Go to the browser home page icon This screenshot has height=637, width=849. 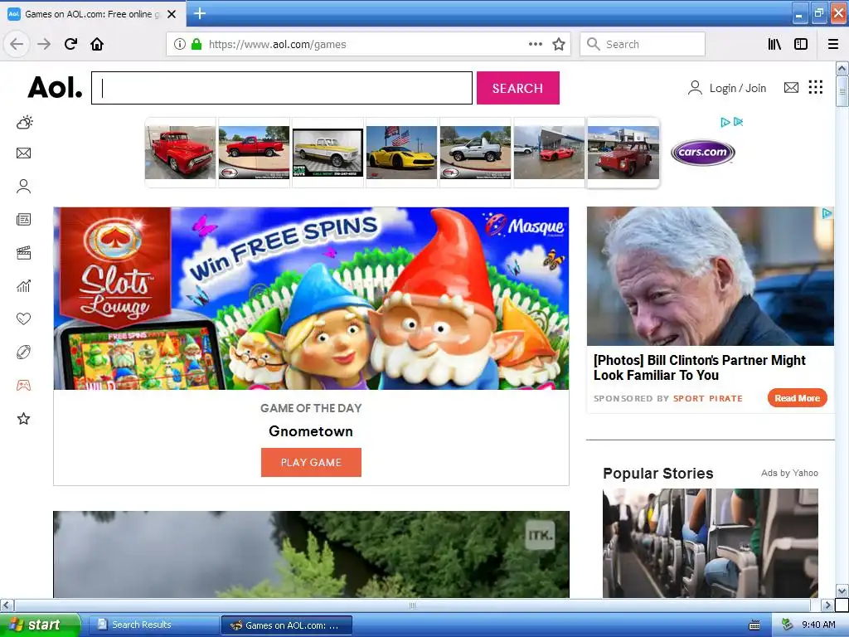97,44
